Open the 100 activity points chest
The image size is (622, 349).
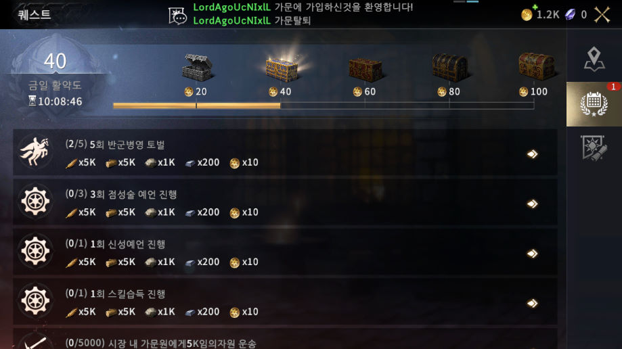click(x=536, y=67)
